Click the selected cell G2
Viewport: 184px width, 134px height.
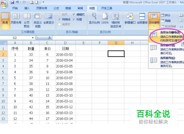(x=116, y=54)
